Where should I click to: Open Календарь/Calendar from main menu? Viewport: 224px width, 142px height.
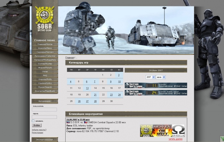click(45, 56)
